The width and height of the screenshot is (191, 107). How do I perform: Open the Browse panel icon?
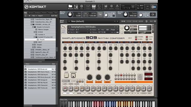[70, 7]
